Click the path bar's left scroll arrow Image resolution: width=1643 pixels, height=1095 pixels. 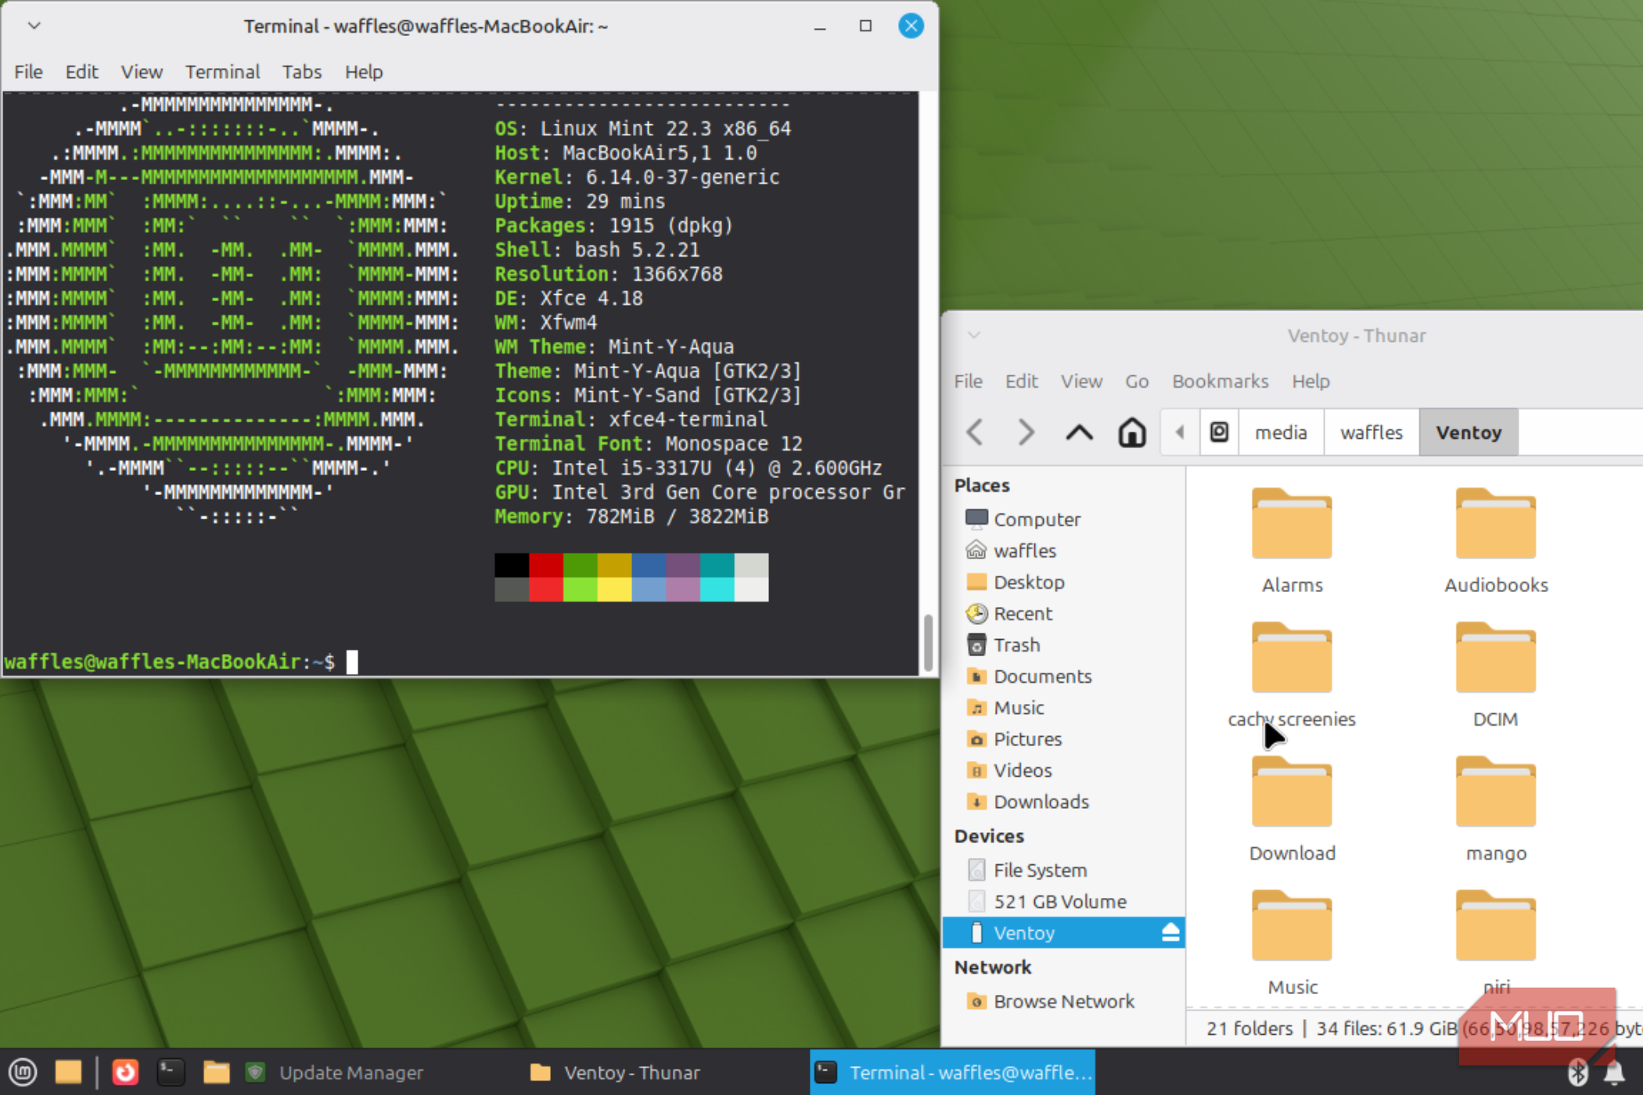(x=1180, y=433)
